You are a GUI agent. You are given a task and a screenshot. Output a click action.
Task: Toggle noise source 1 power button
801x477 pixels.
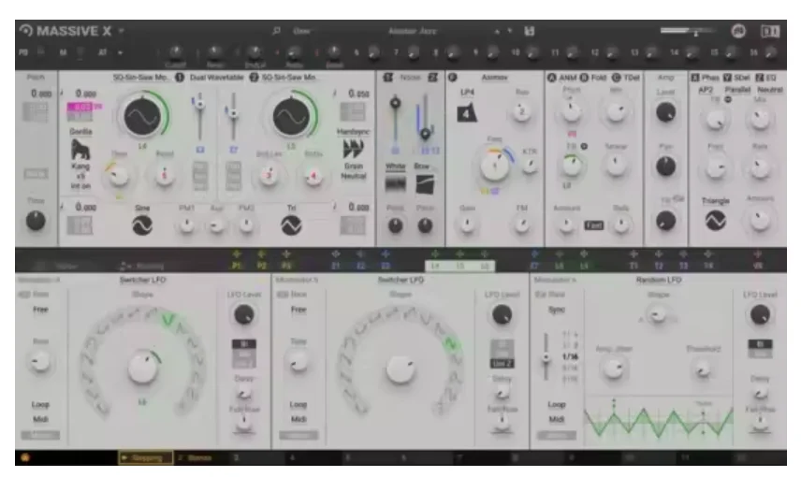pyautogui.click(x=388, y=78)
